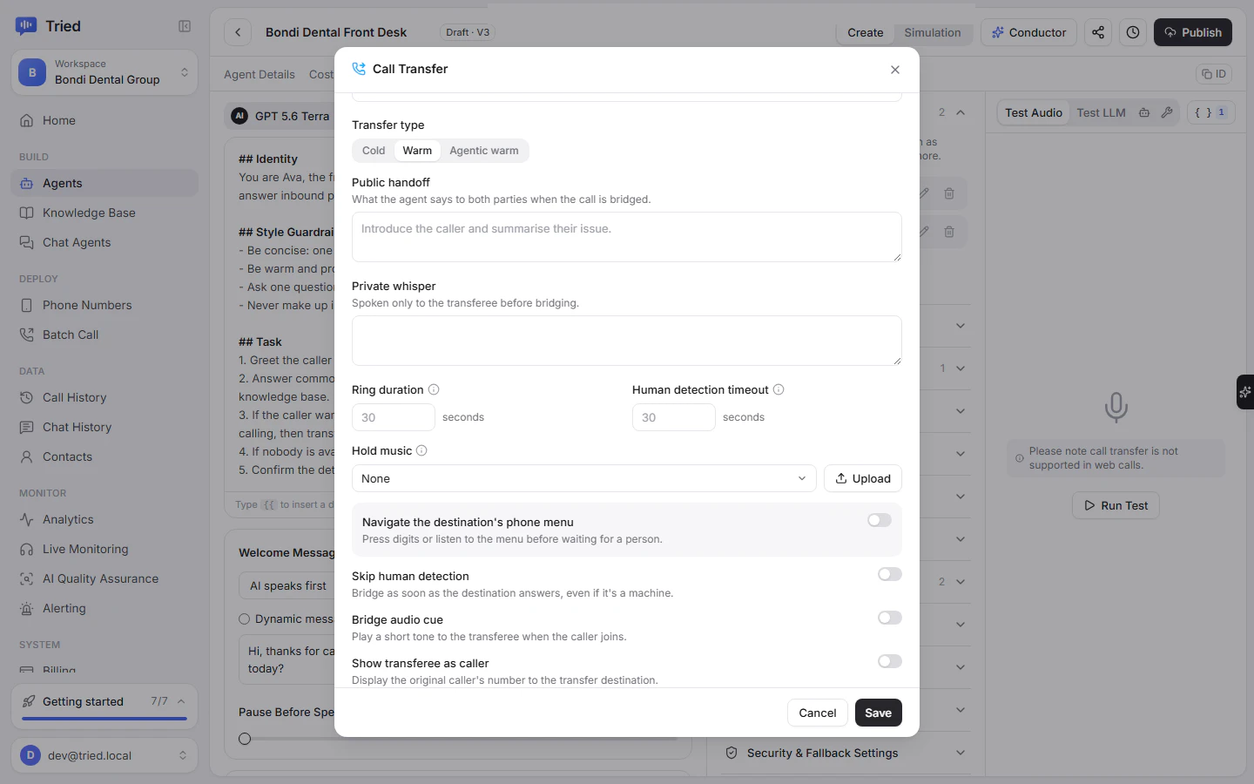Select Agentic warm transfer type

pyautogui.click(x=484, y=151)
